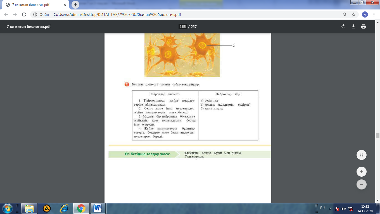Go back to the previous page

[x=6, y=14]
